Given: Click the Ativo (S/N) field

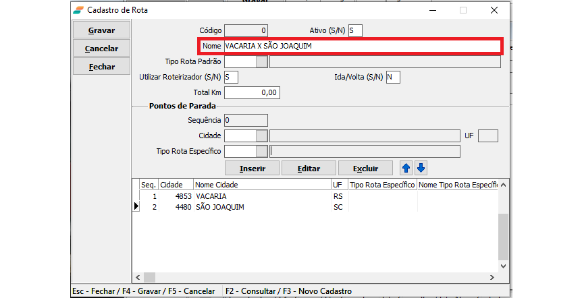Looking at the screenshot, I should click(x=355, y=30).
